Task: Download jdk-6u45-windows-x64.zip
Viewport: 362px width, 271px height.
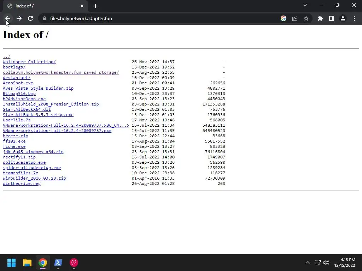Action: (x=33, y=152)
